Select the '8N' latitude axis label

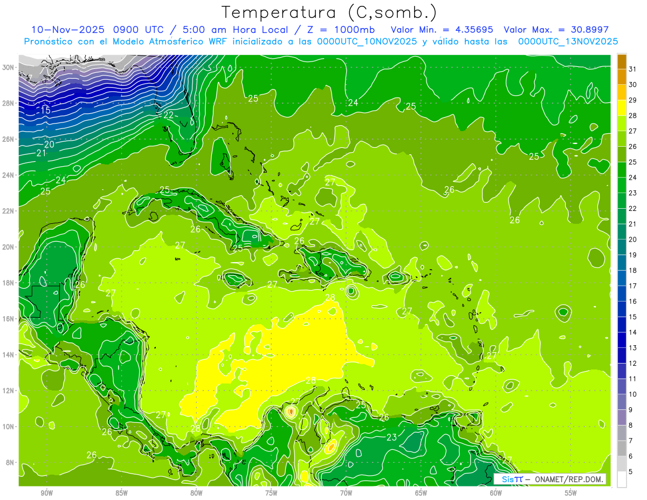(x=10, y=462)
